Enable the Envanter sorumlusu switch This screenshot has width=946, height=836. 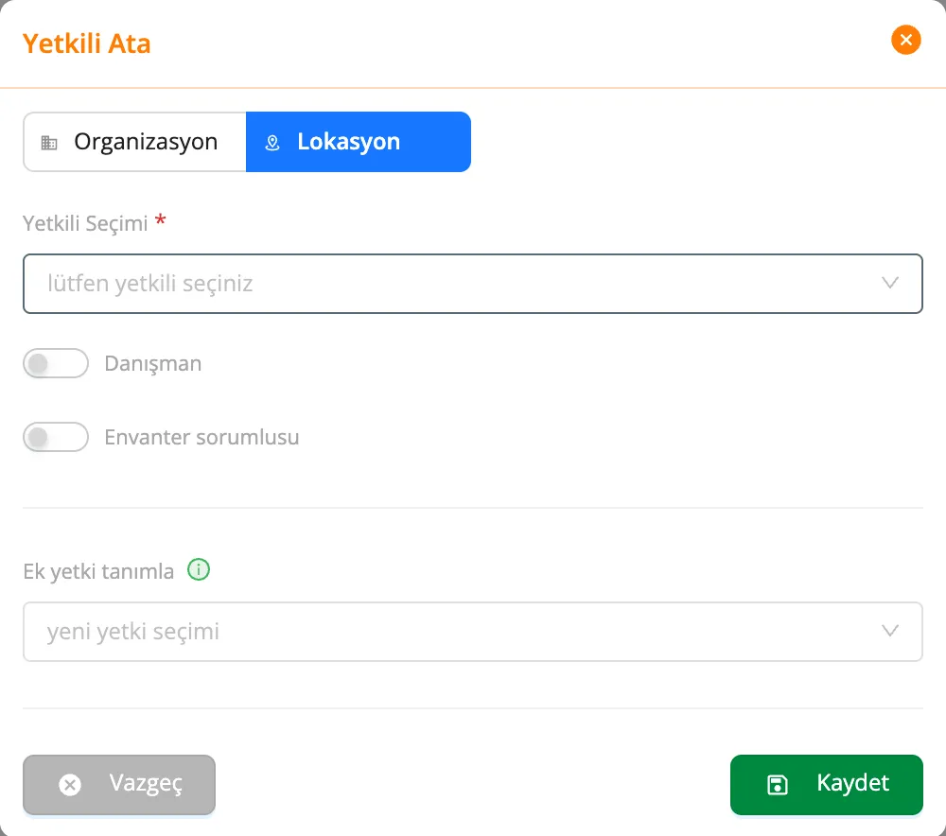click(x=56, y=437)
